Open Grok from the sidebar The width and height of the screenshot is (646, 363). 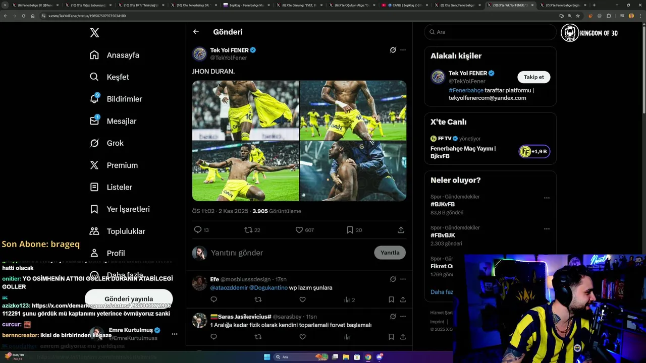click(x=106, y=143)
